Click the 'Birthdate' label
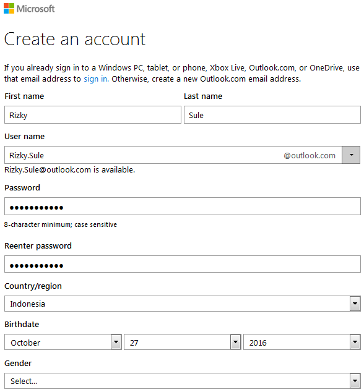Viewport: 364px width, 392px height. [22, 324]
